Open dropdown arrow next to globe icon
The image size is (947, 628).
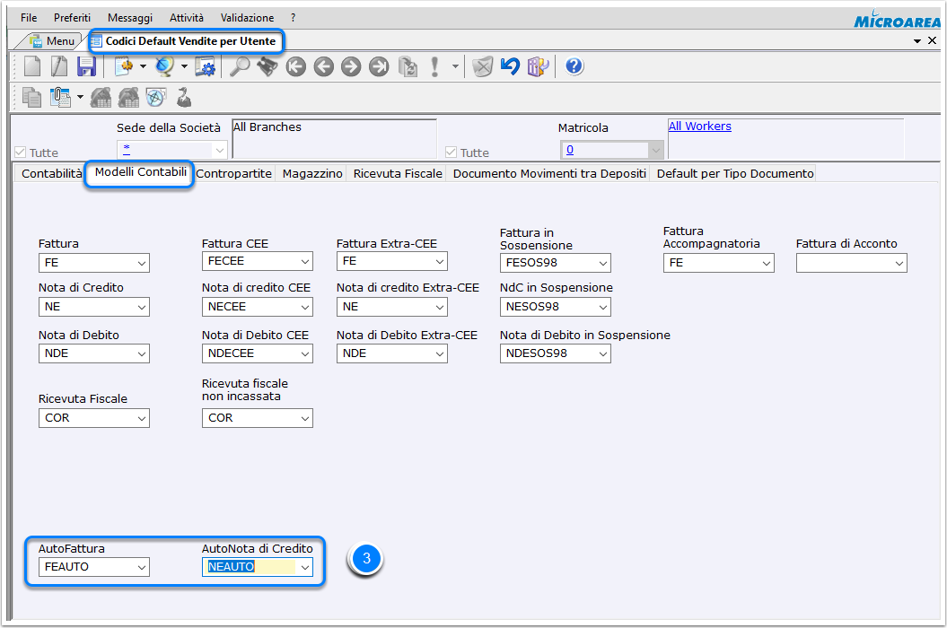point(184,66)
